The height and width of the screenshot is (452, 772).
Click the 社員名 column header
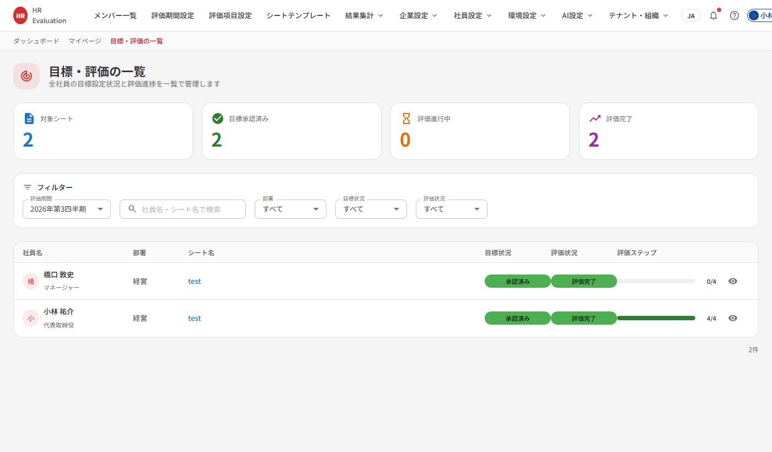pos(33,252)
